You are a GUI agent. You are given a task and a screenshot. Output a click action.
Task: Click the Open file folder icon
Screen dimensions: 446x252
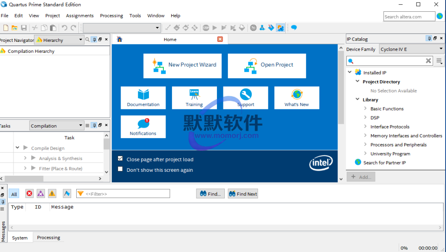pos(14,27)
